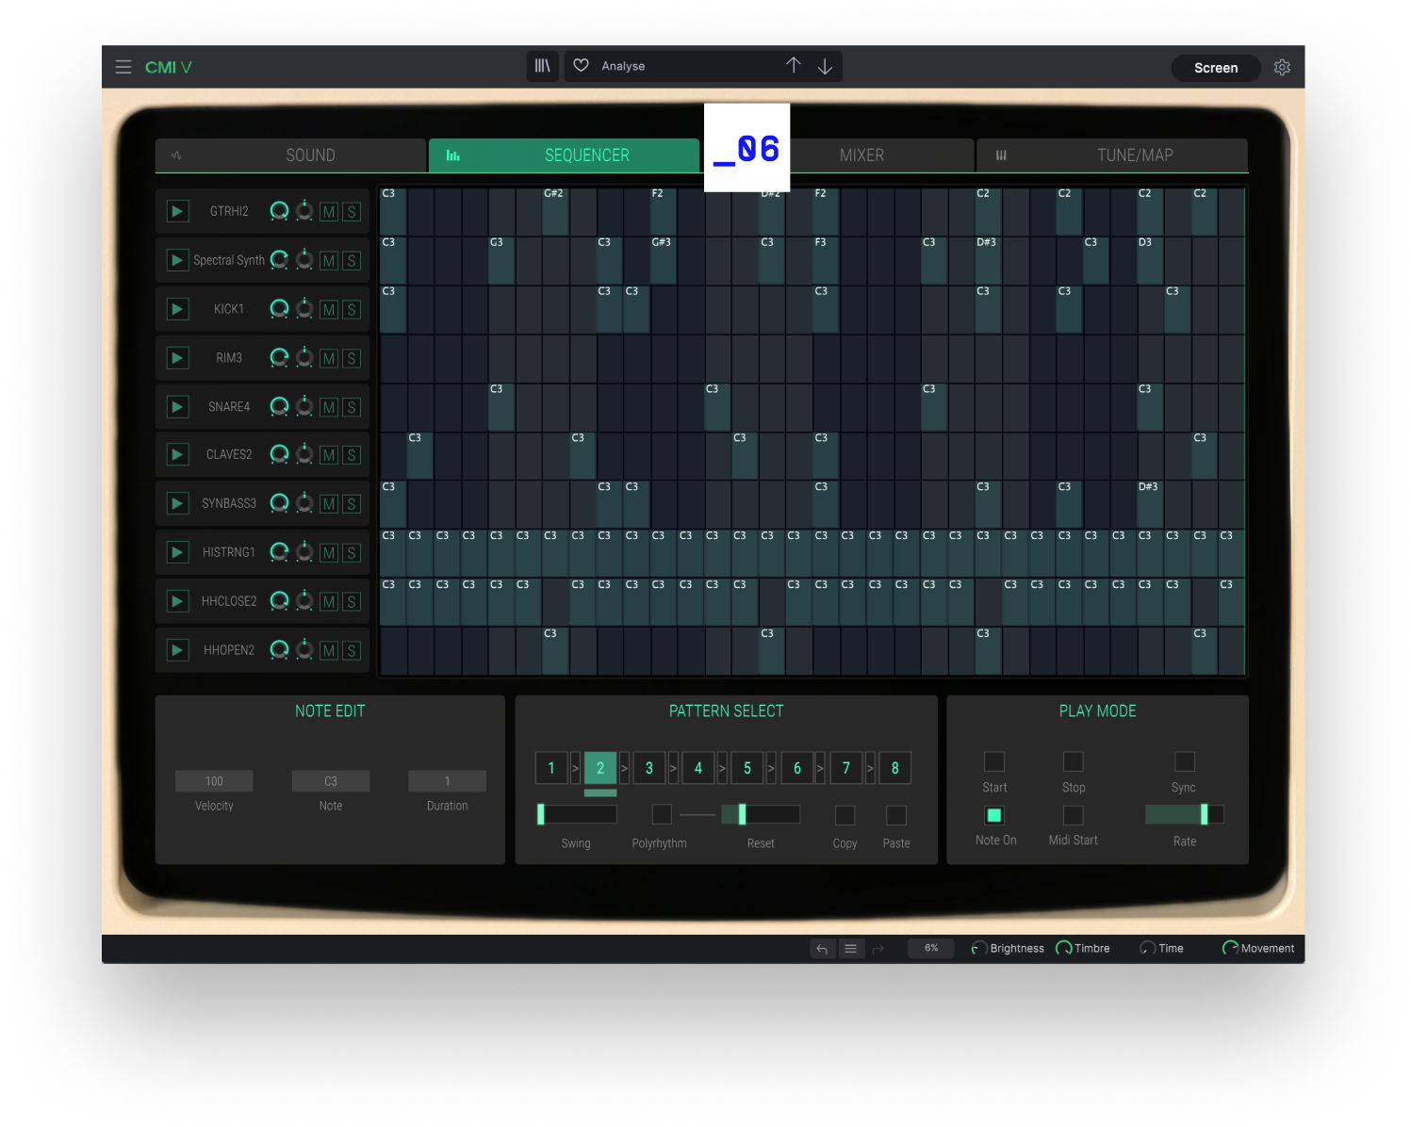Favorite the preset with heart icon

(x=582, y=66)
